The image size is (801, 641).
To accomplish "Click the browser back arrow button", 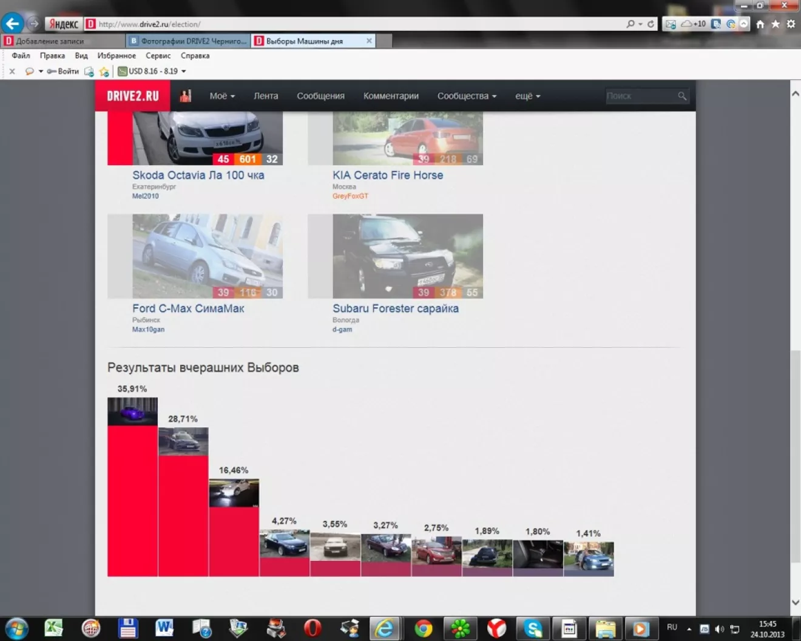I will tap(13, 24).
